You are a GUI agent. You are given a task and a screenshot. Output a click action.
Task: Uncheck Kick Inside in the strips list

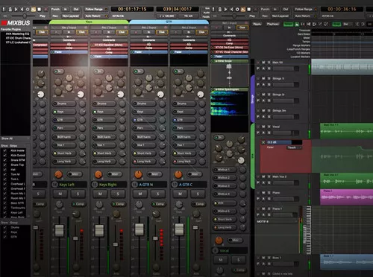tap(4, 150)
